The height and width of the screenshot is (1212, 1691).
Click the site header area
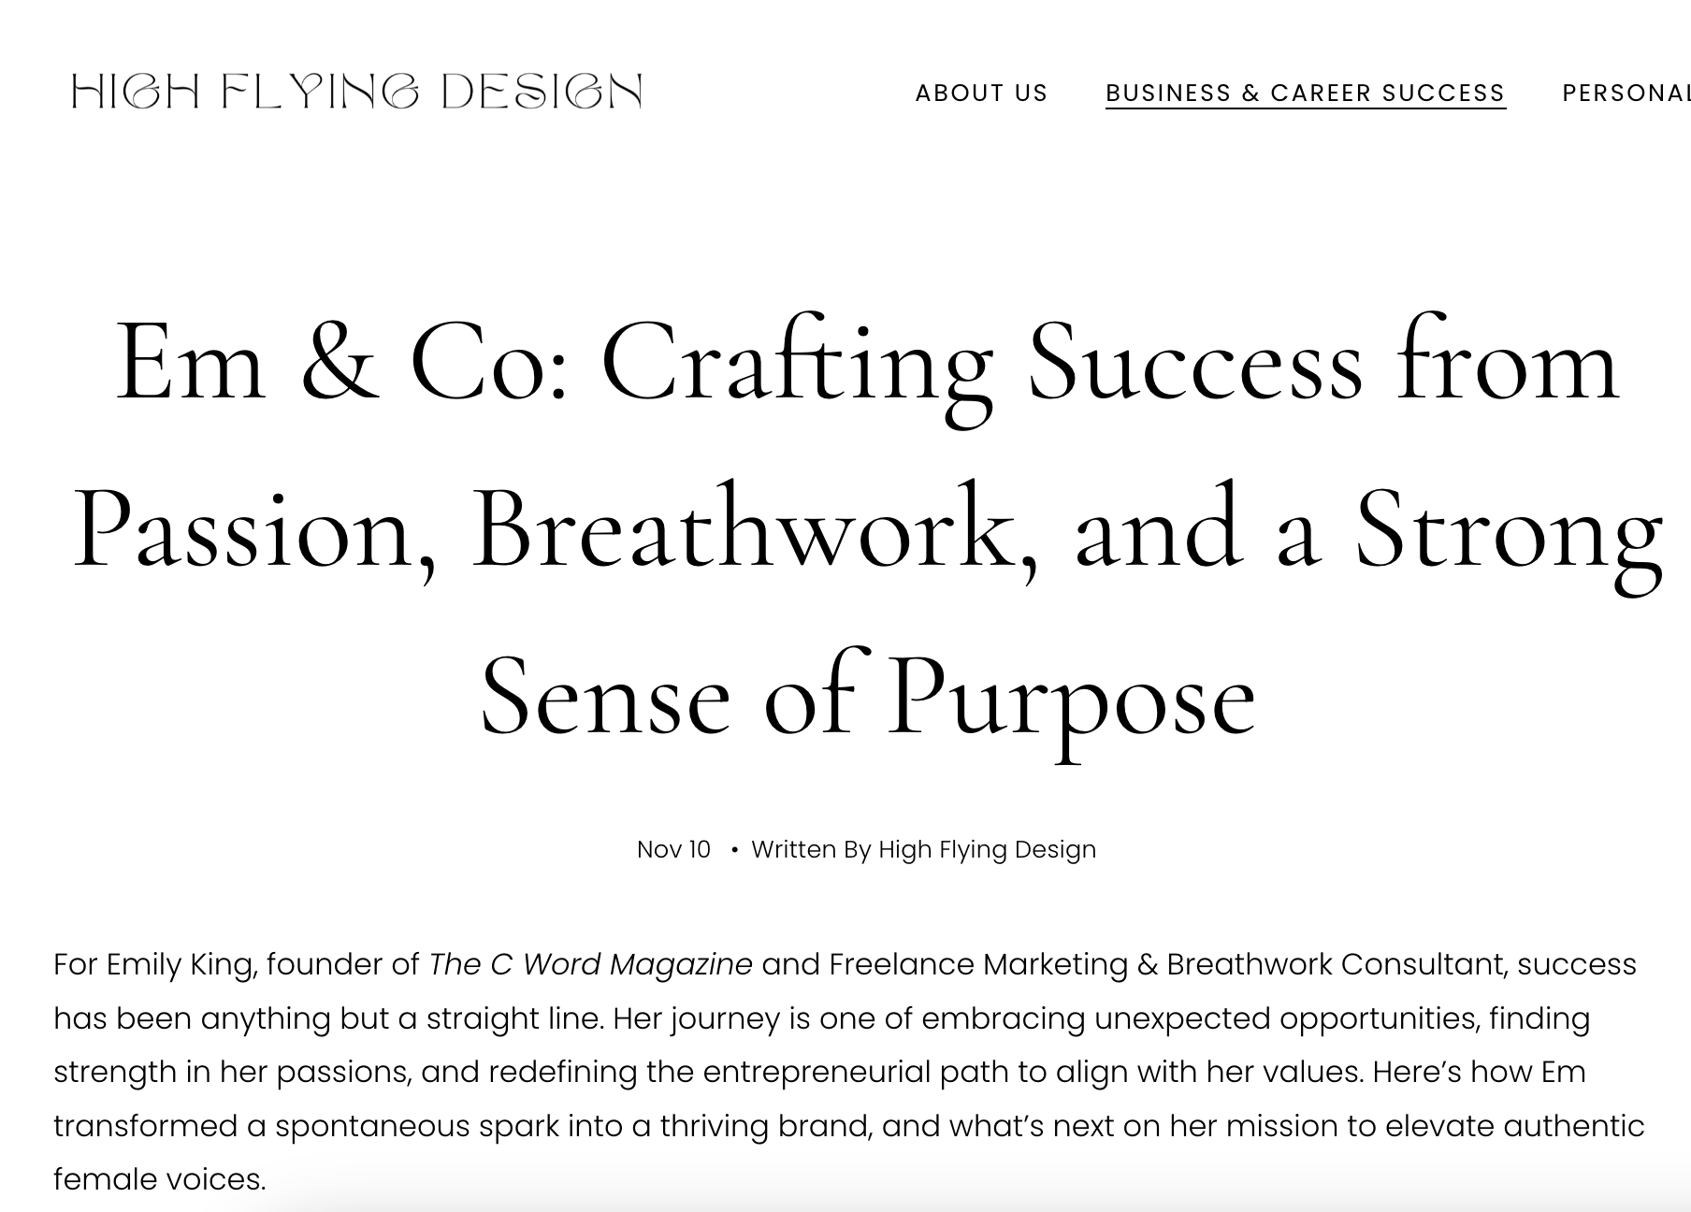pyautogui.click(x=842, y=93)
